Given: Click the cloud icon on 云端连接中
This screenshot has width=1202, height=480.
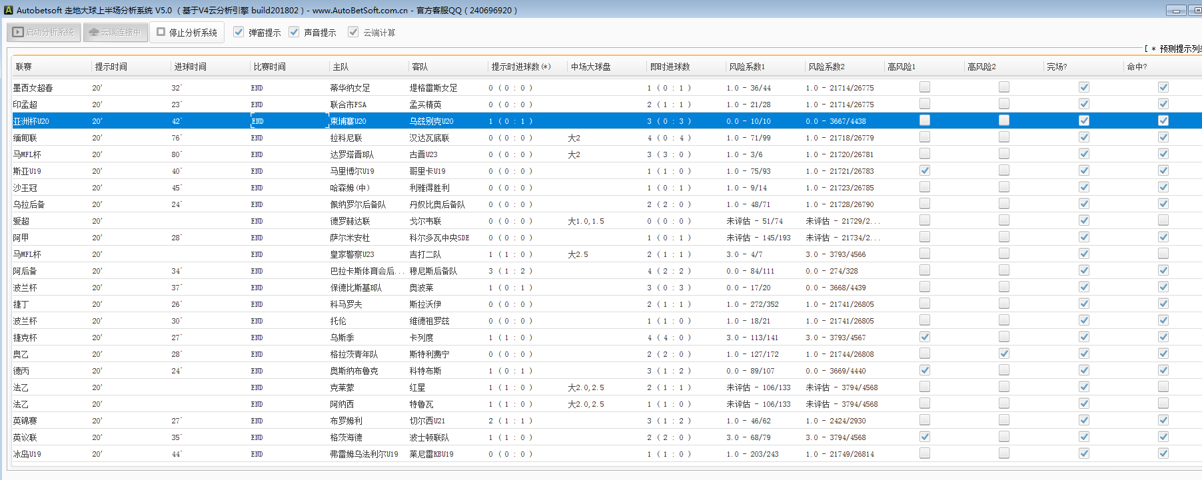Looking at the screenshot, I should tap(94, 32).
